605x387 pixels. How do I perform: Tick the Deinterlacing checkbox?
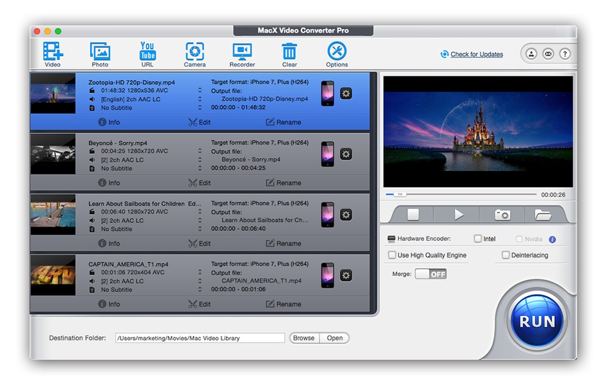(506, 255)
